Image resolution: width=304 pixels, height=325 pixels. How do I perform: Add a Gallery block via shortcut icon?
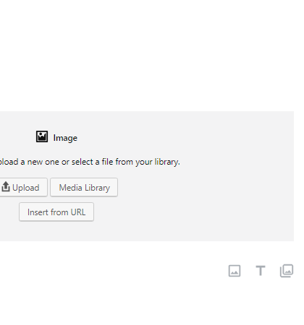pos(287,271)
